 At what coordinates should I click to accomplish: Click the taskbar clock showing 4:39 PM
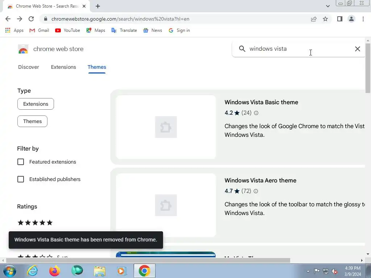353,271
